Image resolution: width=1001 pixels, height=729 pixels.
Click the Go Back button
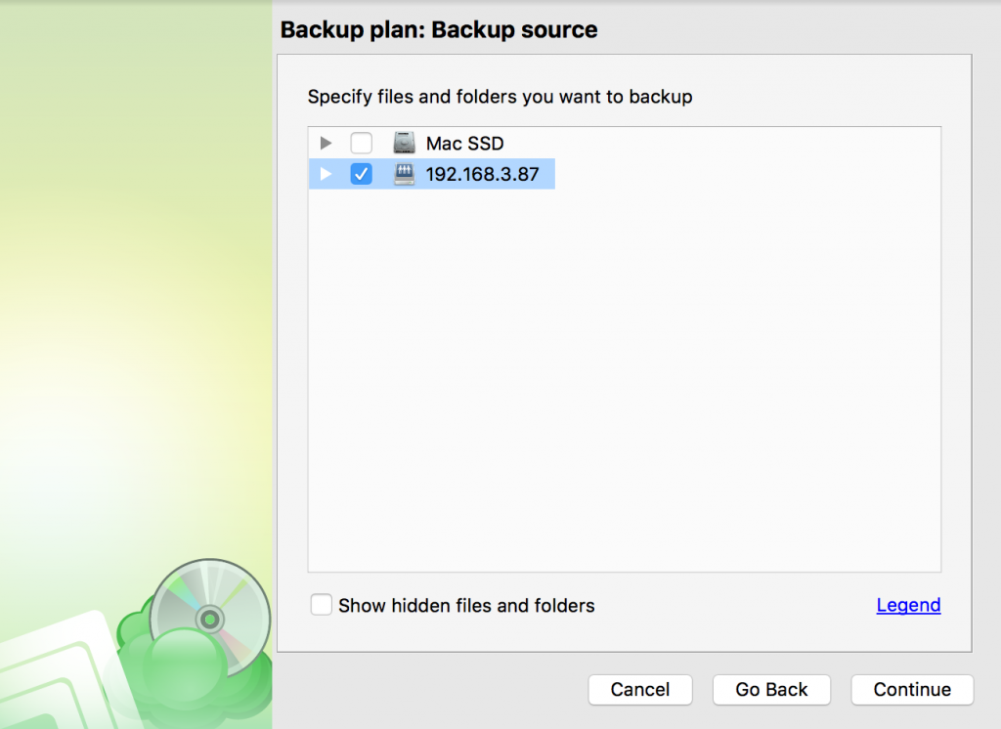771,689
